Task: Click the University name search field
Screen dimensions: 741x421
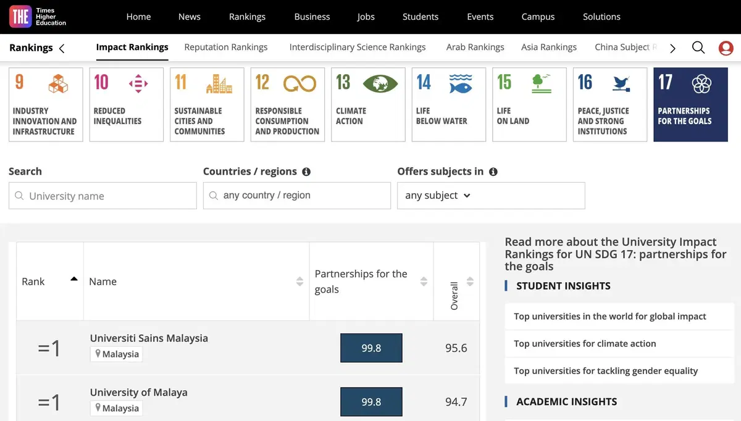Action: (x=103, y=196)
